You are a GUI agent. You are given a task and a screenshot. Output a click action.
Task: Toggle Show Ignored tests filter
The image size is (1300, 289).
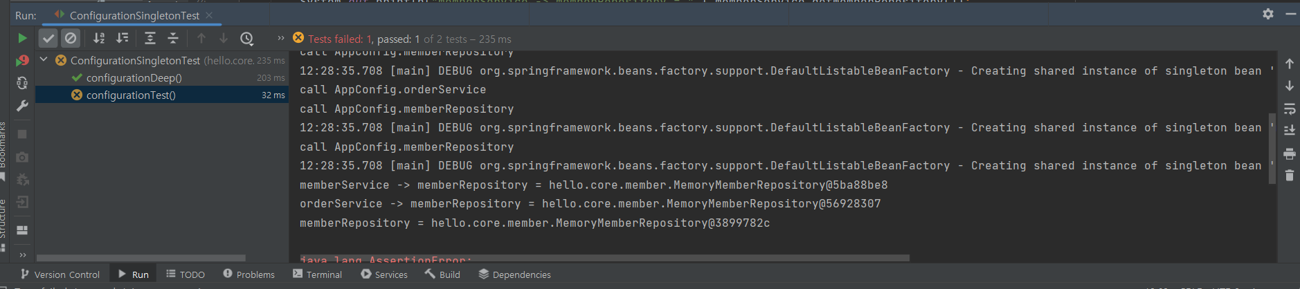71,39
